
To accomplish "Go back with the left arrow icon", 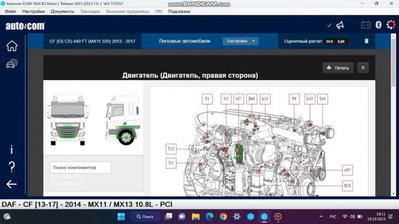I will (11, 184).
